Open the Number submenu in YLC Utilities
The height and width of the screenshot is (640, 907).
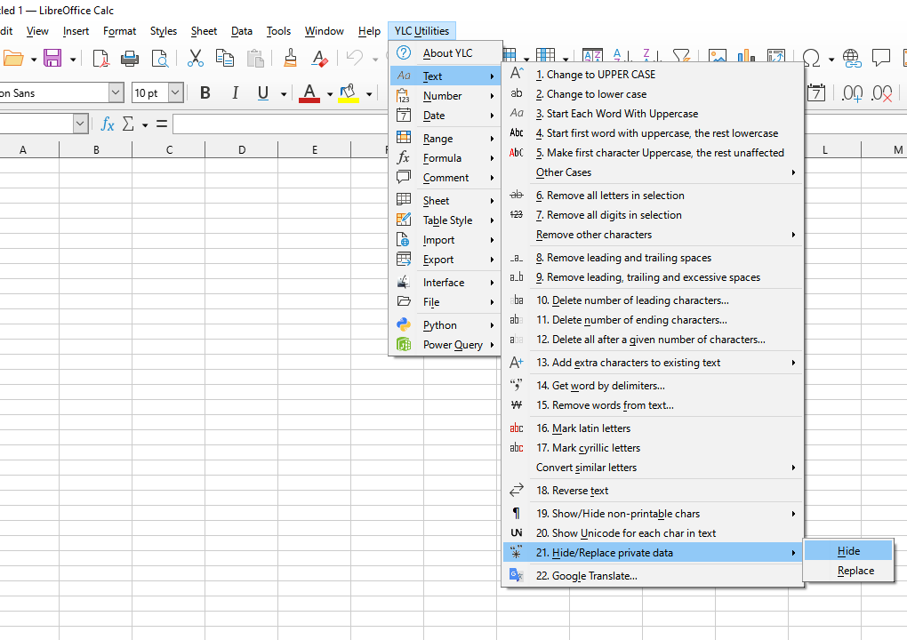(443, 96)
